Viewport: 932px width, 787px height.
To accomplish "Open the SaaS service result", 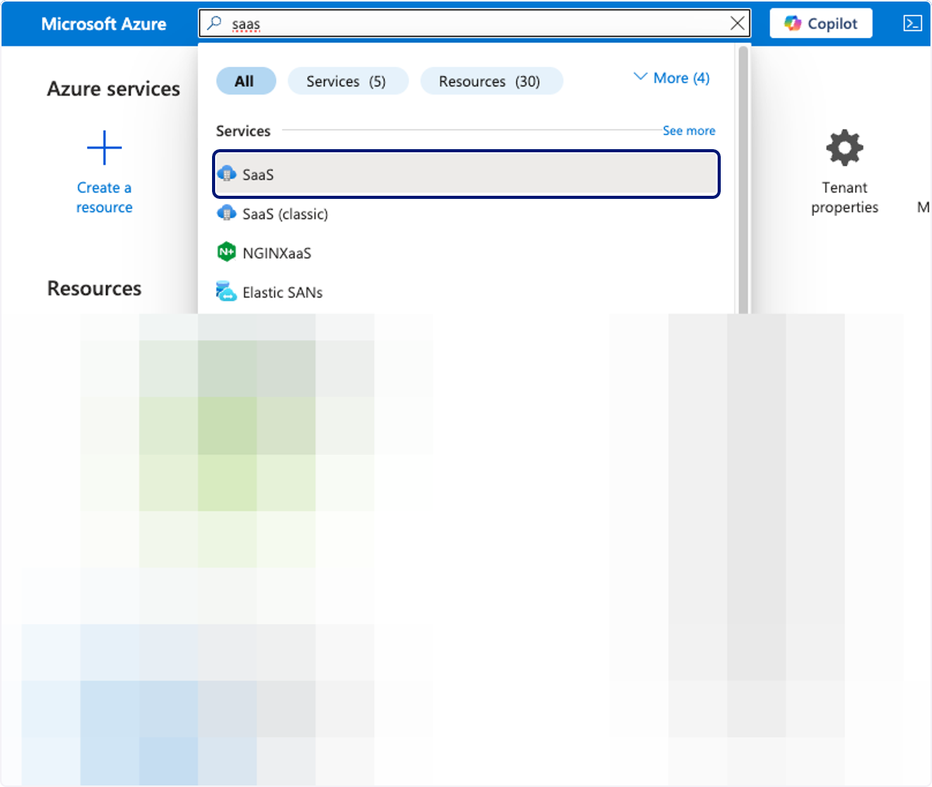I will pos(466,174).
